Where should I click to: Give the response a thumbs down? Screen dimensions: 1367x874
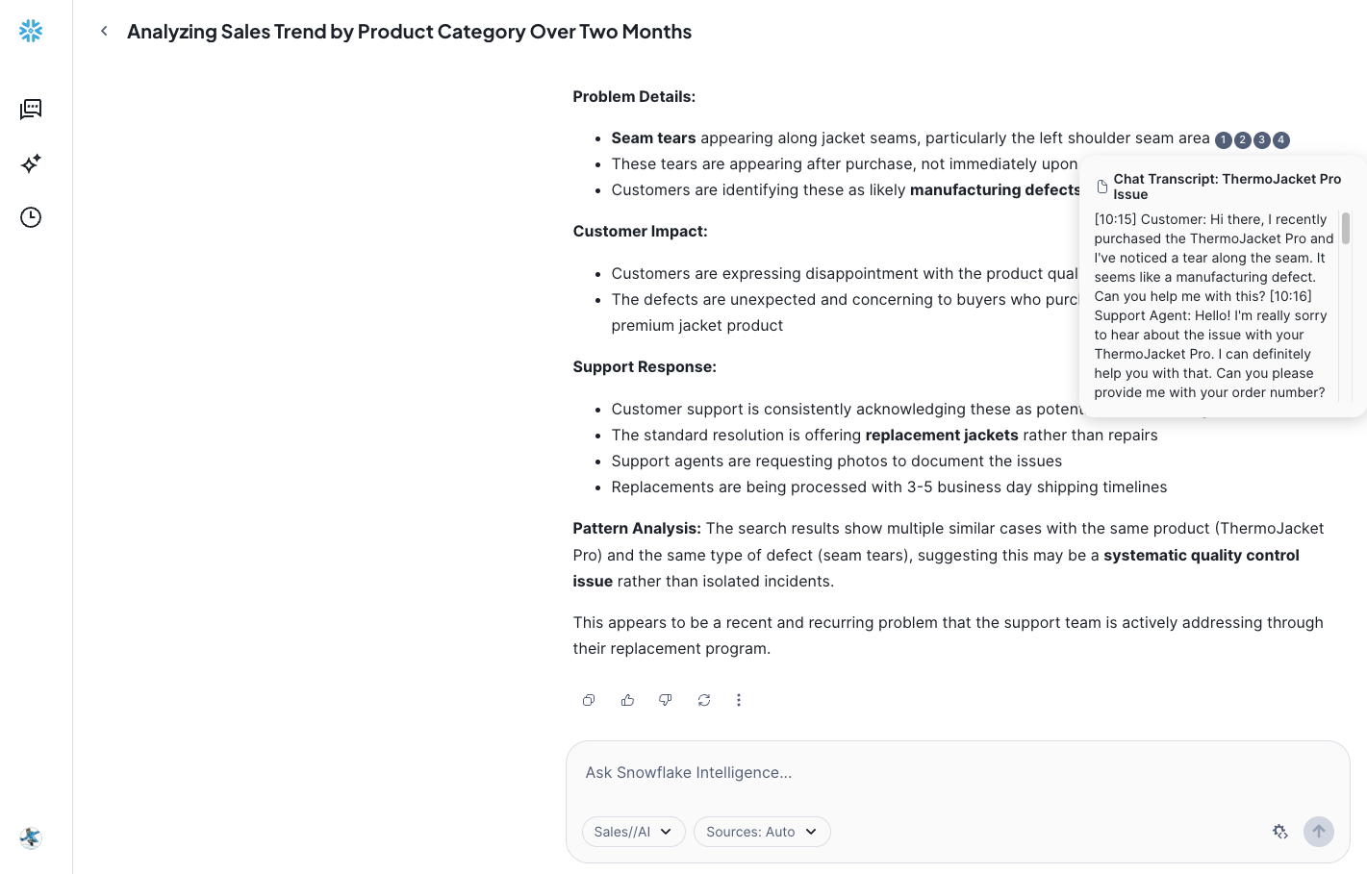[665, 700]
